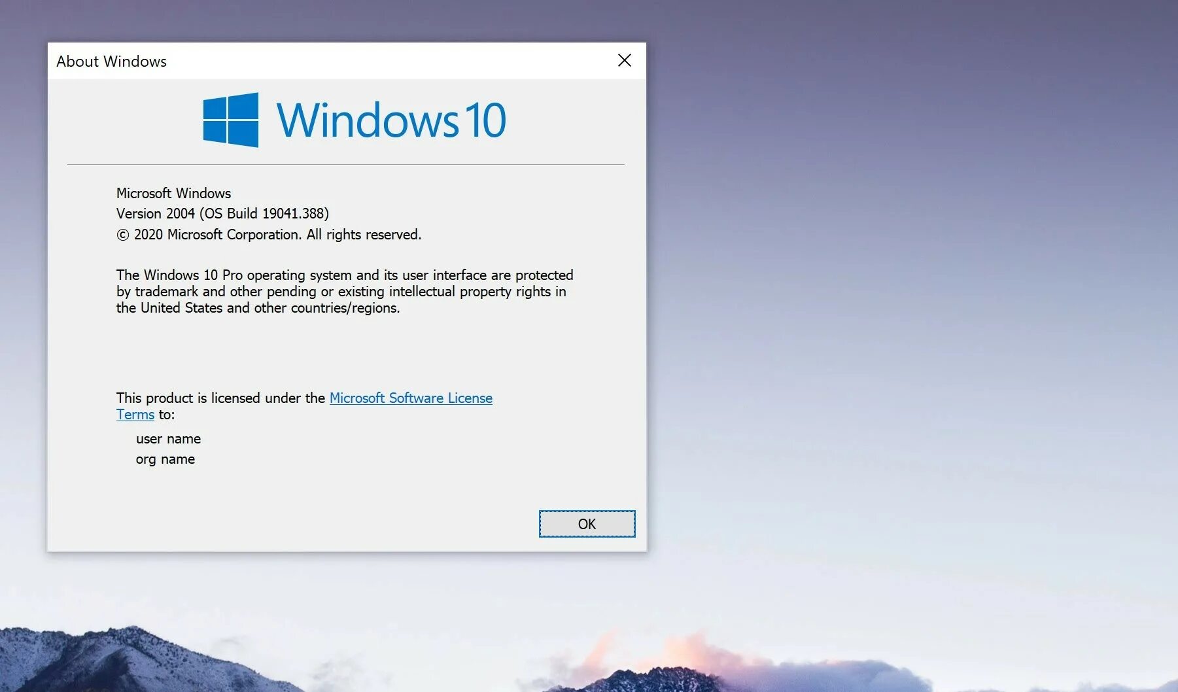Click the Version 2004 build number line

[x=222, y=213]
